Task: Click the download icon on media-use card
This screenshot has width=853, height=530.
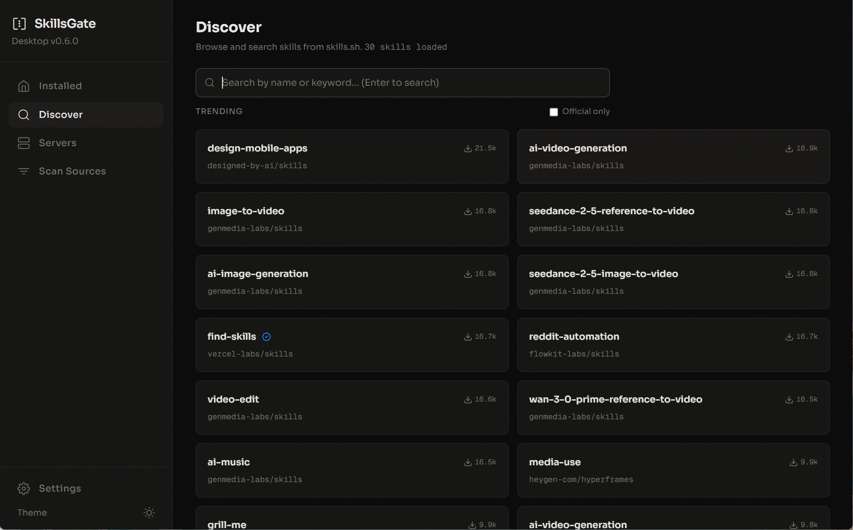Action: click(x=793, y=462)
